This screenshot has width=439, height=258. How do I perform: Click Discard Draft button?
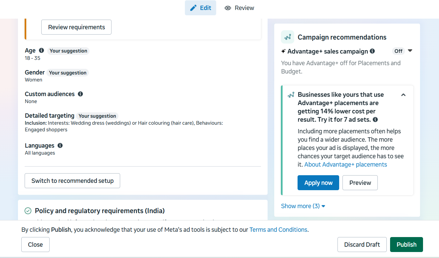362,244
